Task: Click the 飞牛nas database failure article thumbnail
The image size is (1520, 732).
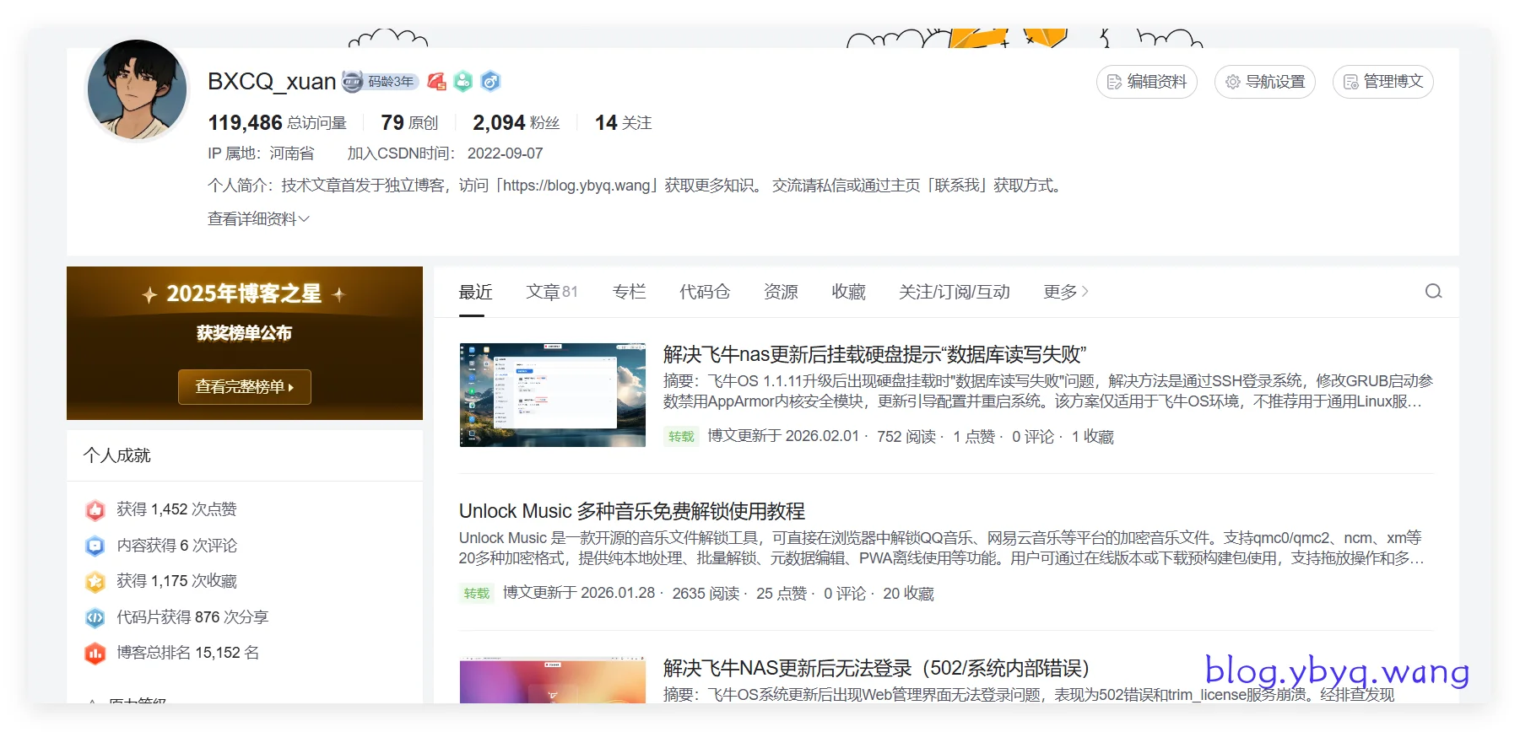Action: pos(552,395)
